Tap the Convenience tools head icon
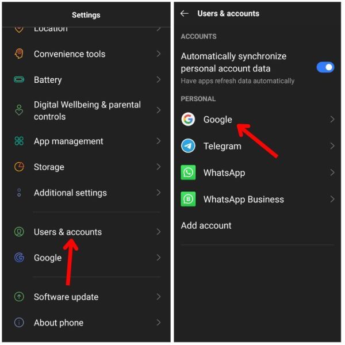Viewport: 345px width, 345px height. [19, 53]
